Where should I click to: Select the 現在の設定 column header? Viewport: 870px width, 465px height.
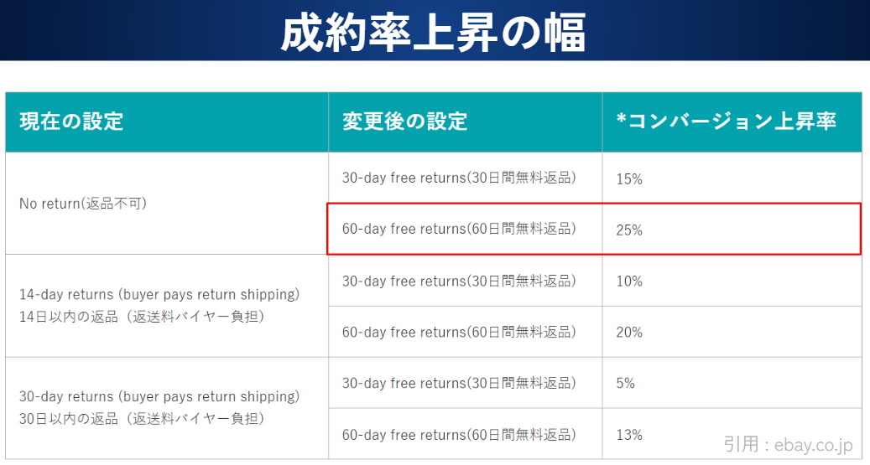pyautogui.click(x=71, y=121)
